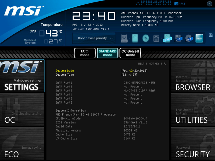This screenshot has height=161, width=215.
Task: Click the MSI logo in top banner
Action: pos(23,11)
